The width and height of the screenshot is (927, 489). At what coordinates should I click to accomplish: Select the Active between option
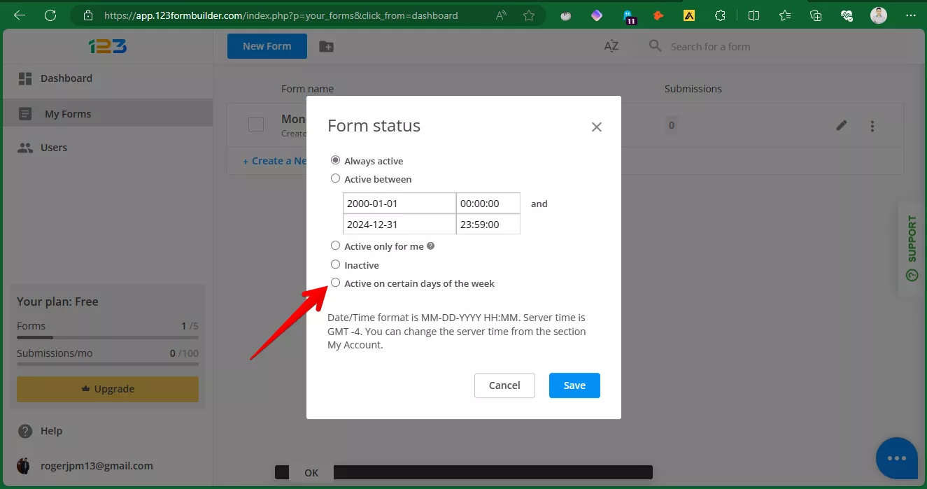pos(336,179)
